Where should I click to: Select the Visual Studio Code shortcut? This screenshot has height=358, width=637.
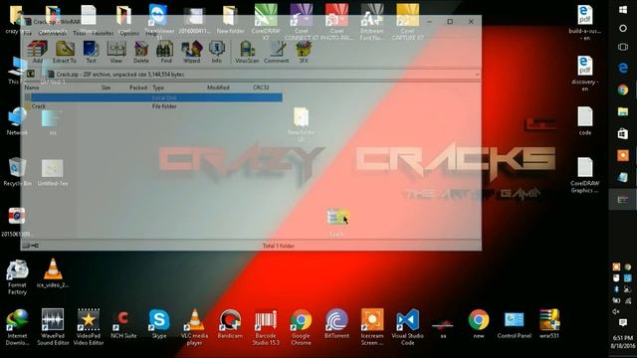pyautogui.click(x=407, y=327)
